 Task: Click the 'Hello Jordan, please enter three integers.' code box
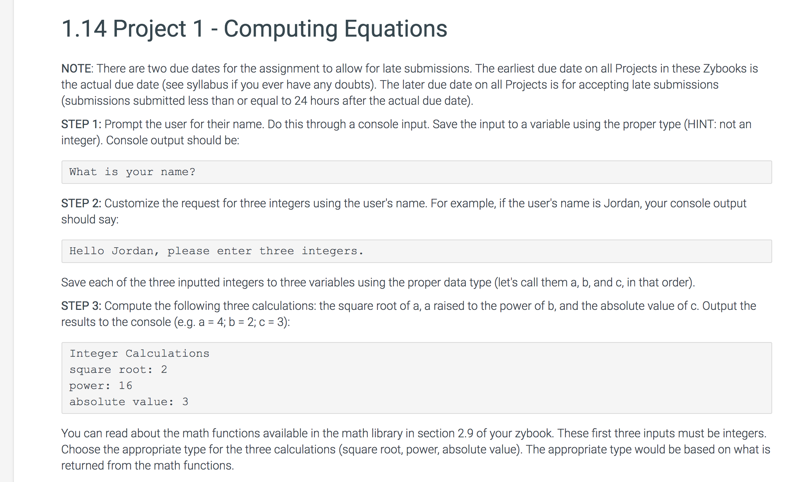[x=416, y=251]
